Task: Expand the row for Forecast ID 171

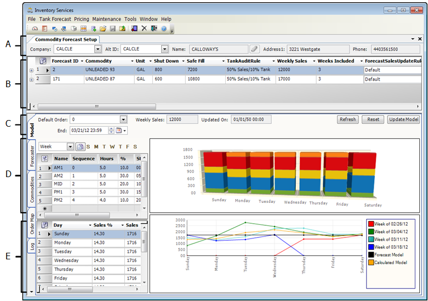Action: click(x=31, y=79)
